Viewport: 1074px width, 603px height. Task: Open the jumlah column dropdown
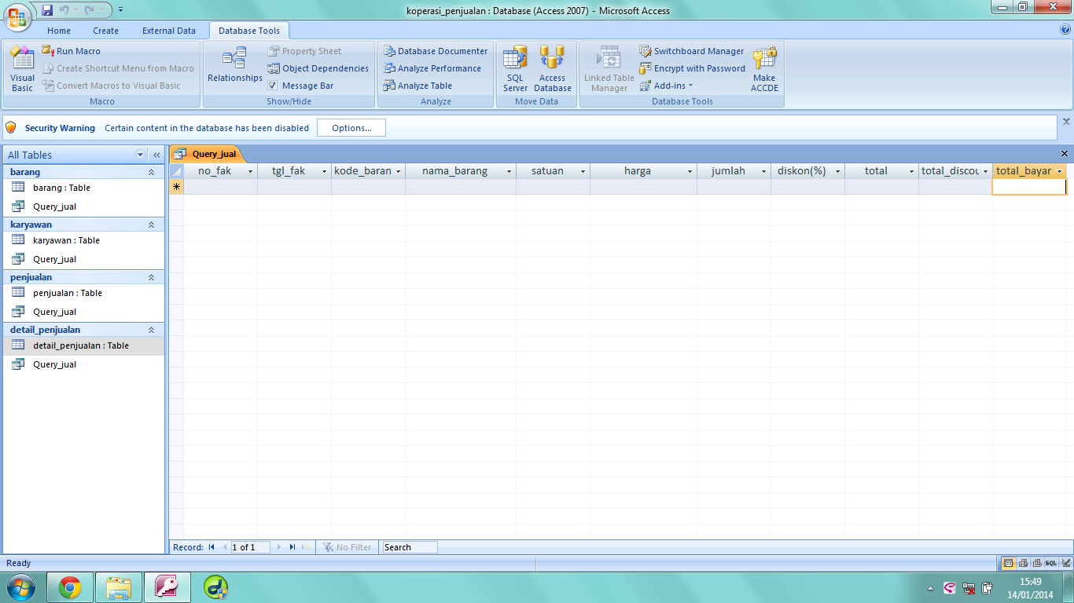[763, 171]
